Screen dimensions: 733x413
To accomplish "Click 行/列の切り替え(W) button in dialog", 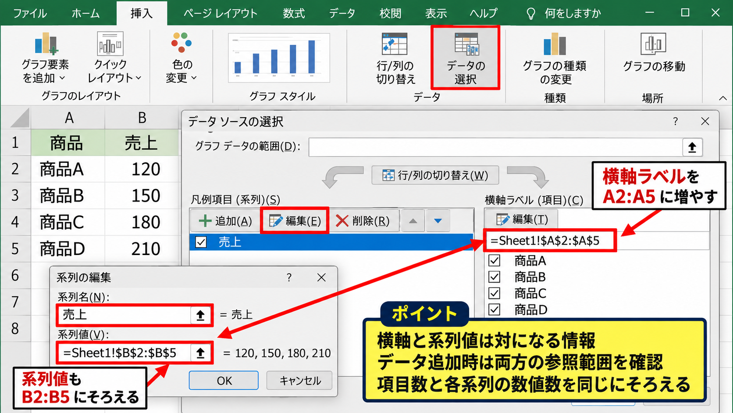I will click(x=435, y=176).
